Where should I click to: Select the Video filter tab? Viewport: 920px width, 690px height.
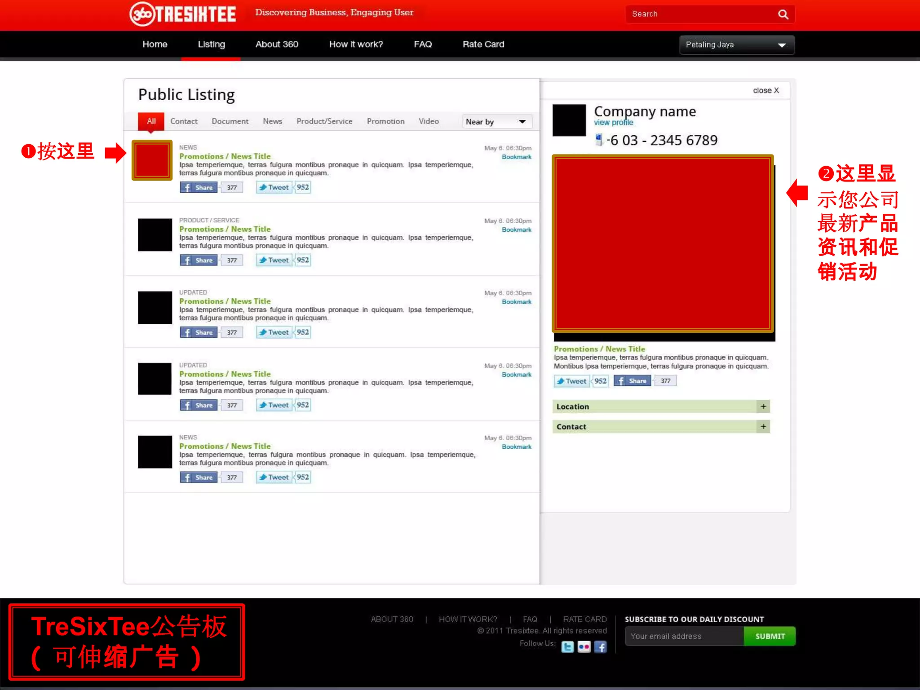(429, 121)
